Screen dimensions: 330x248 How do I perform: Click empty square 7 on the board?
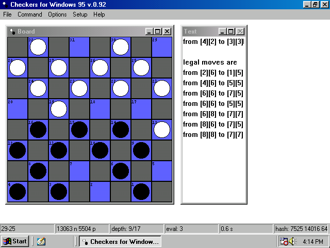click(79, 171)
